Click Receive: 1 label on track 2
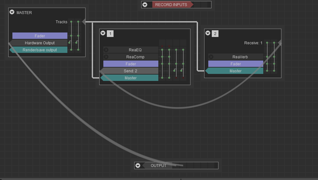The image size is (318, 180). point(253,43)
